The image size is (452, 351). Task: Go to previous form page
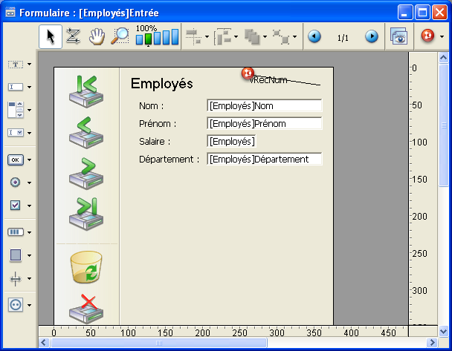tap(314, 37)
